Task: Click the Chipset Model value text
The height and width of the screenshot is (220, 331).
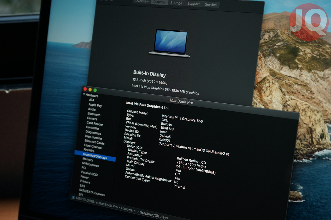Action: point(182,118)
